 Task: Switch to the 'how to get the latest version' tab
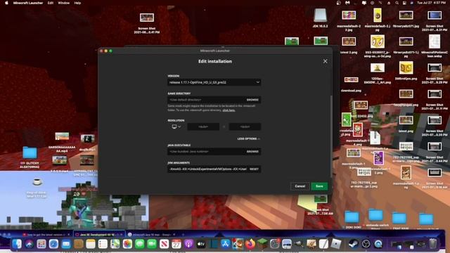46,234
